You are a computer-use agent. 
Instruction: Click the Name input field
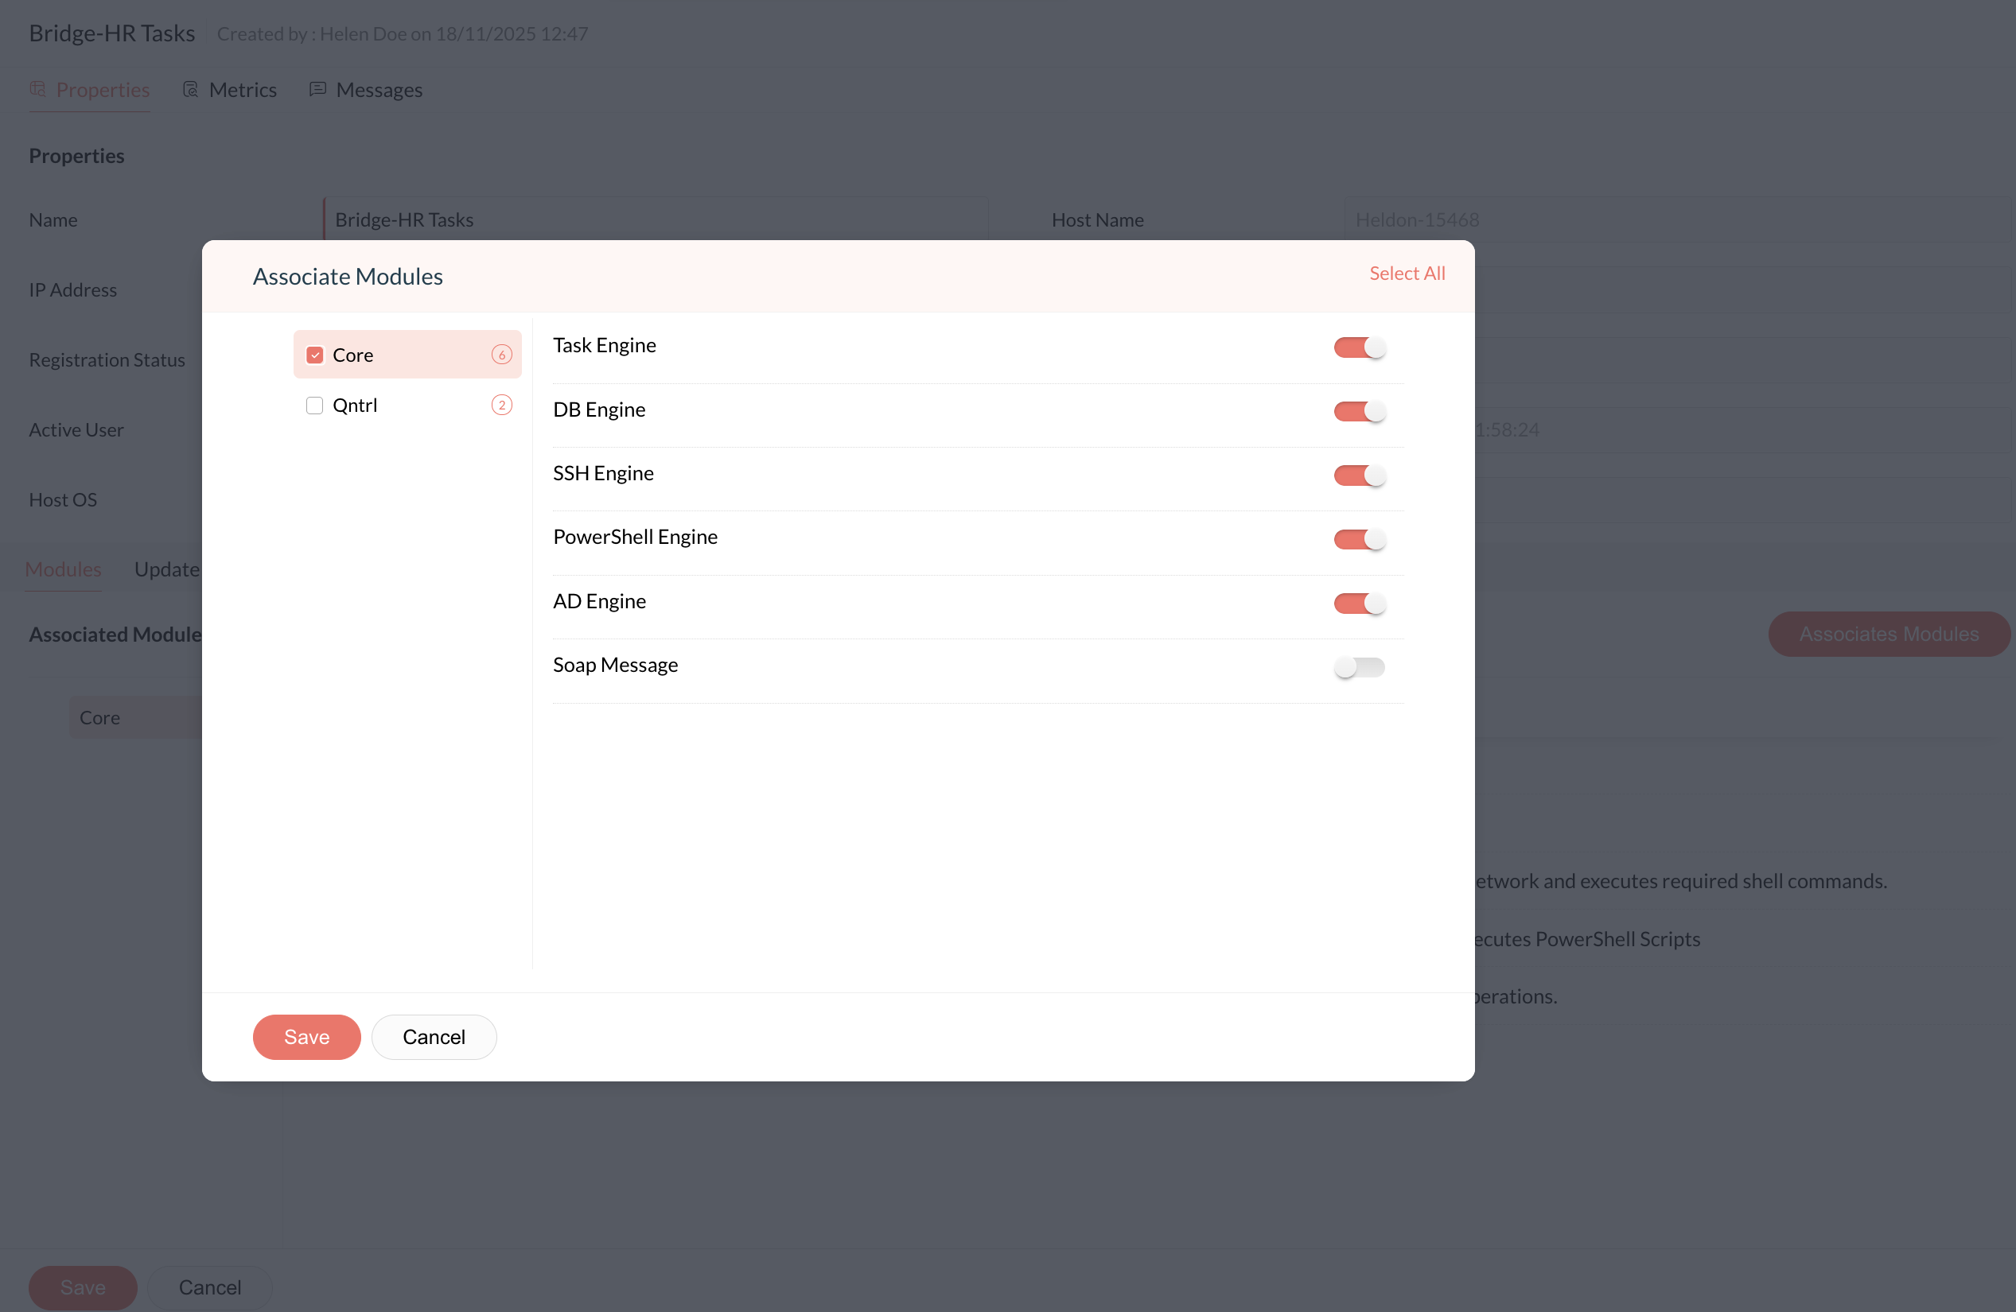coord(656,220)
